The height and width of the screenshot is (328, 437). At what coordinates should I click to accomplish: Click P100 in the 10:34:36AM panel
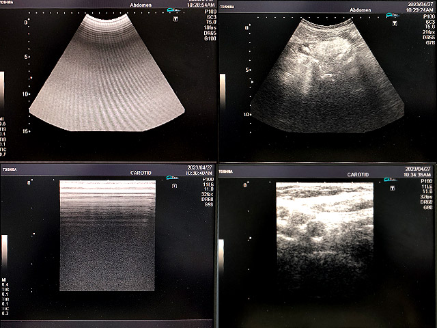click(x=427, y=182)
